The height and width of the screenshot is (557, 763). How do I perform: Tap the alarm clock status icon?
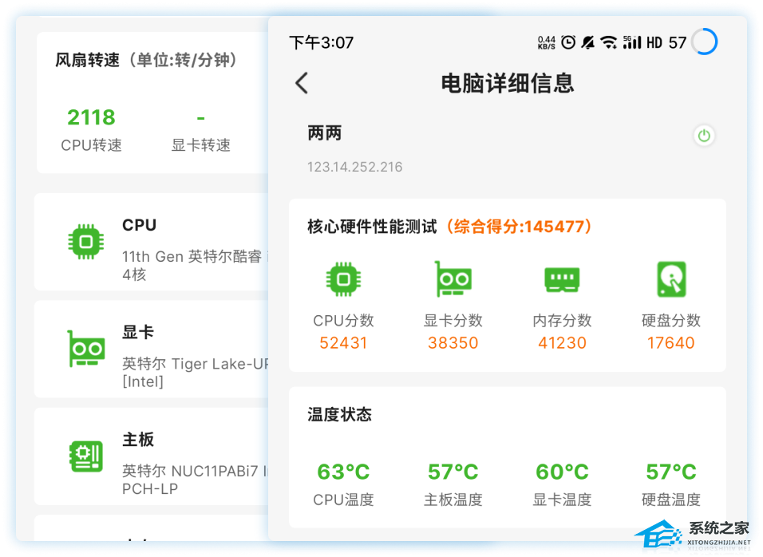click(x=568, y=42)
